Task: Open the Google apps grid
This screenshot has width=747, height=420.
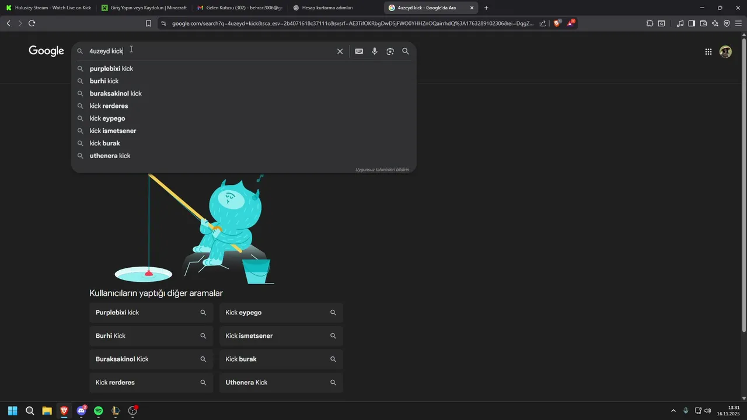Action: coord(708,52)
